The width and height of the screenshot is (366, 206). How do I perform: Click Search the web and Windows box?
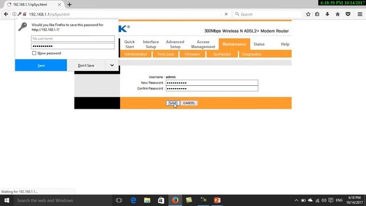63,200
